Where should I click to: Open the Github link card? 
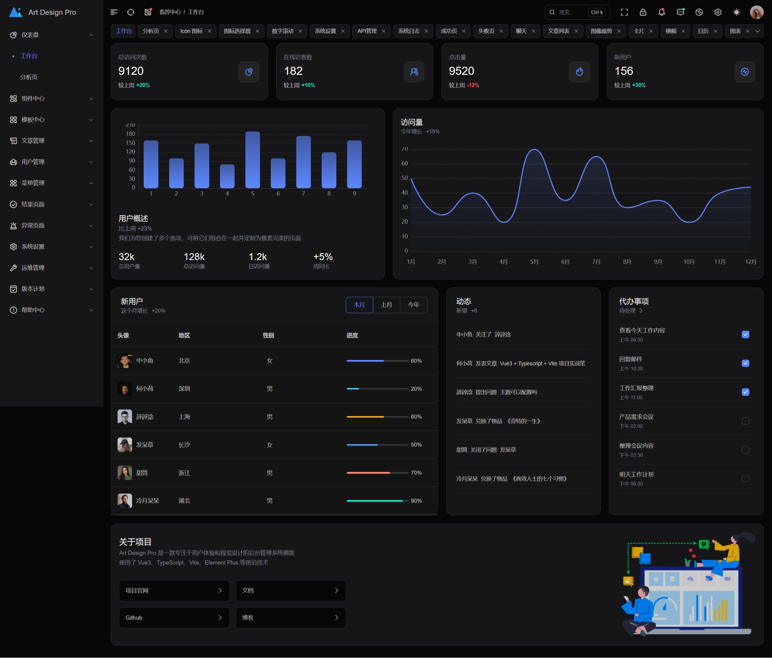click(x=174, y=617)
